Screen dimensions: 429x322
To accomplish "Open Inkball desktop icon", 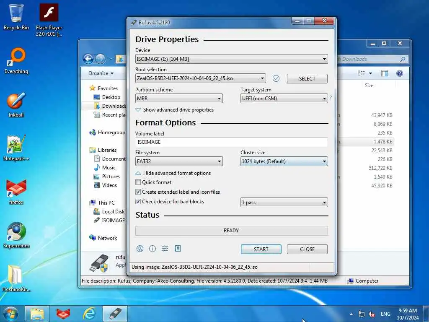I will pos(16,104).
